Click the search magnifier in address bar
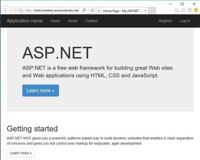Screen dimensions: 200x160 pyautogui.click(x=84, y=10)
